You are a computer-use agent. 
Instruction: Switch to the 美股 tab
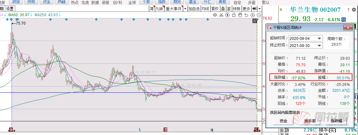[222, 2]
